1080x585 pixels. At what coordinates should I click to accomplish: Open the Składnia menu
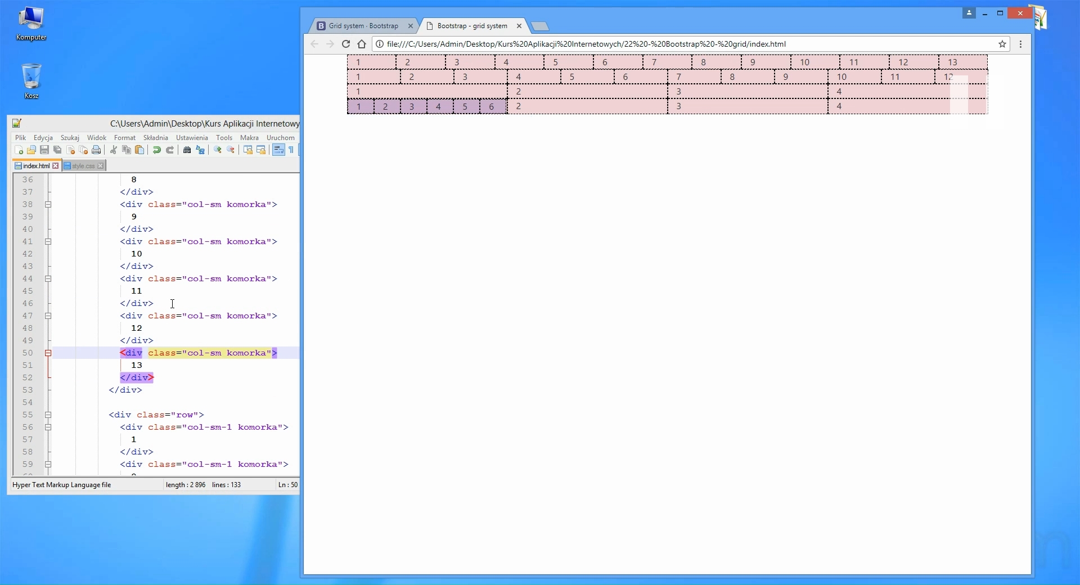155,138
